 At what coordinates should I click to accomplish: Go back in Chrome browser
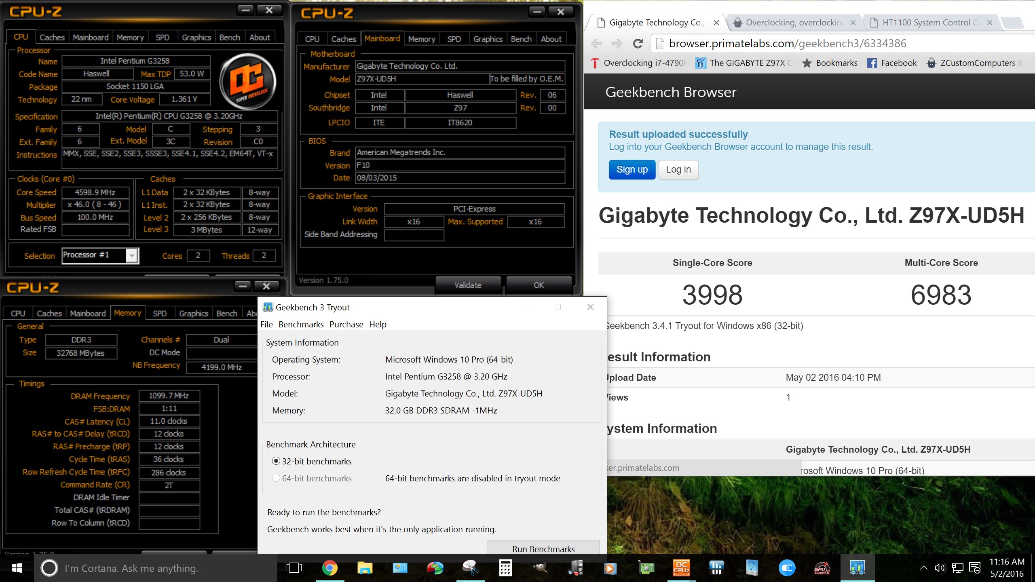tap(597, 44)
